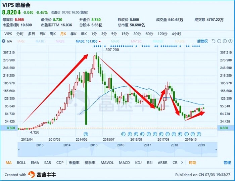Select the 30分 timeframe
The image size is (235, 181).
click(137, 34)
